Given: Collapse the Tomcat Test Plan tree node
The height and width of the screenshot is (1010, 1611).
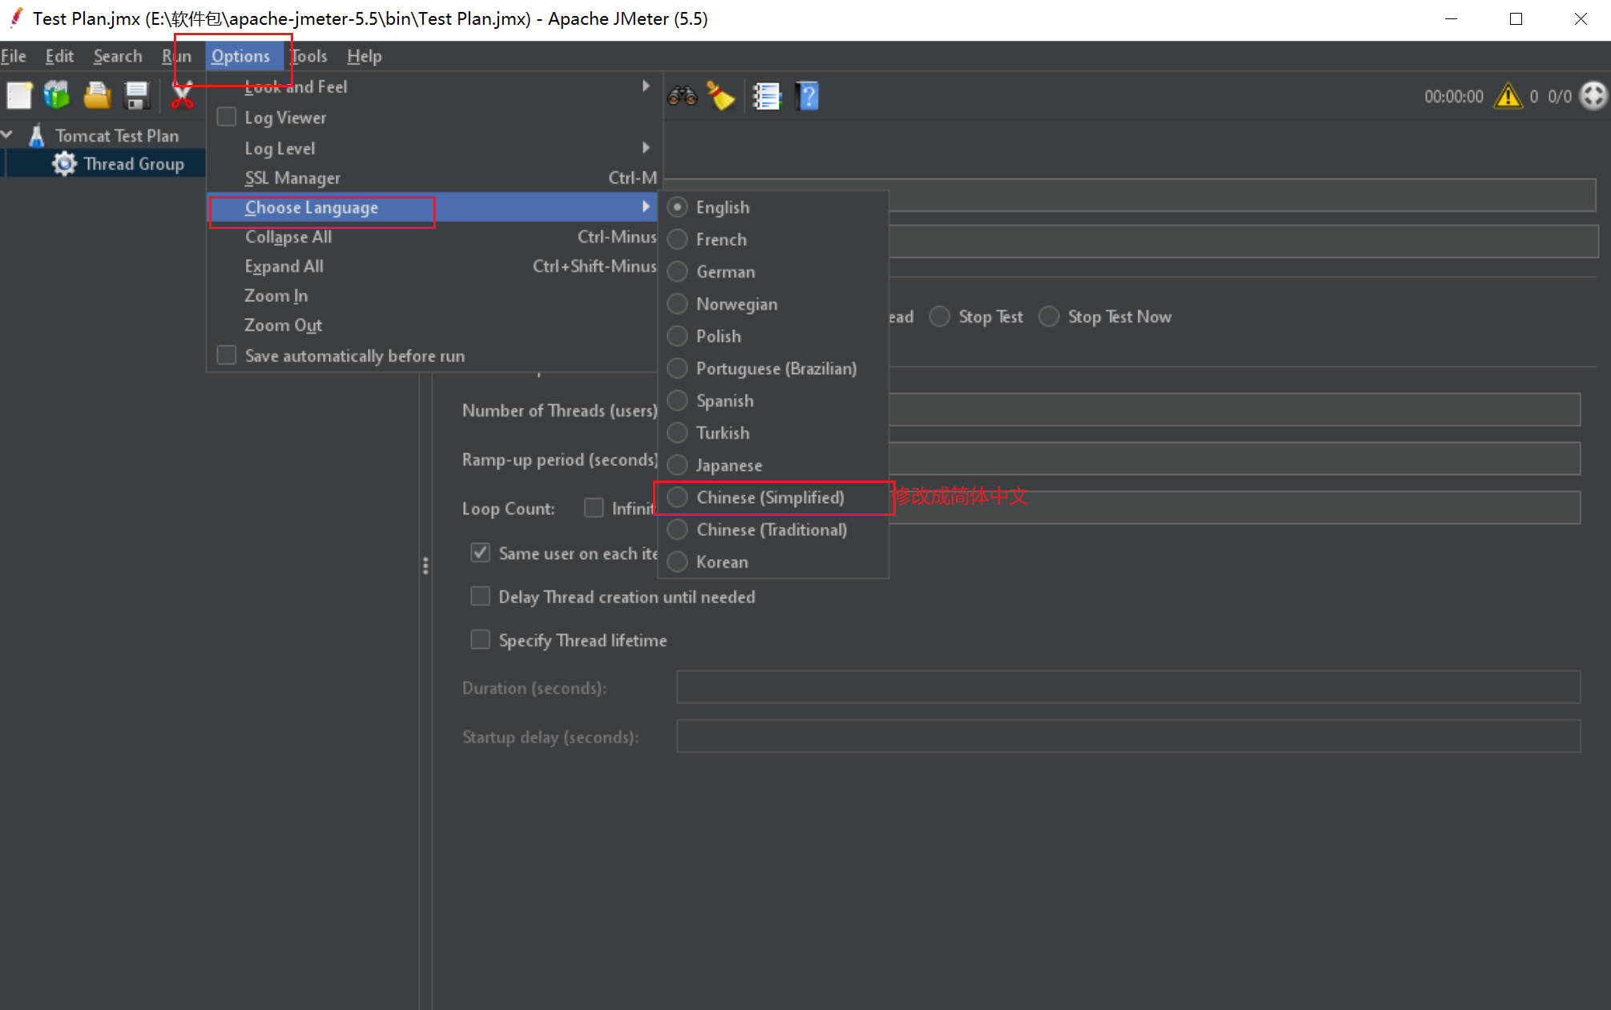Looking at the screenshot, I should (x=7, y=135).
